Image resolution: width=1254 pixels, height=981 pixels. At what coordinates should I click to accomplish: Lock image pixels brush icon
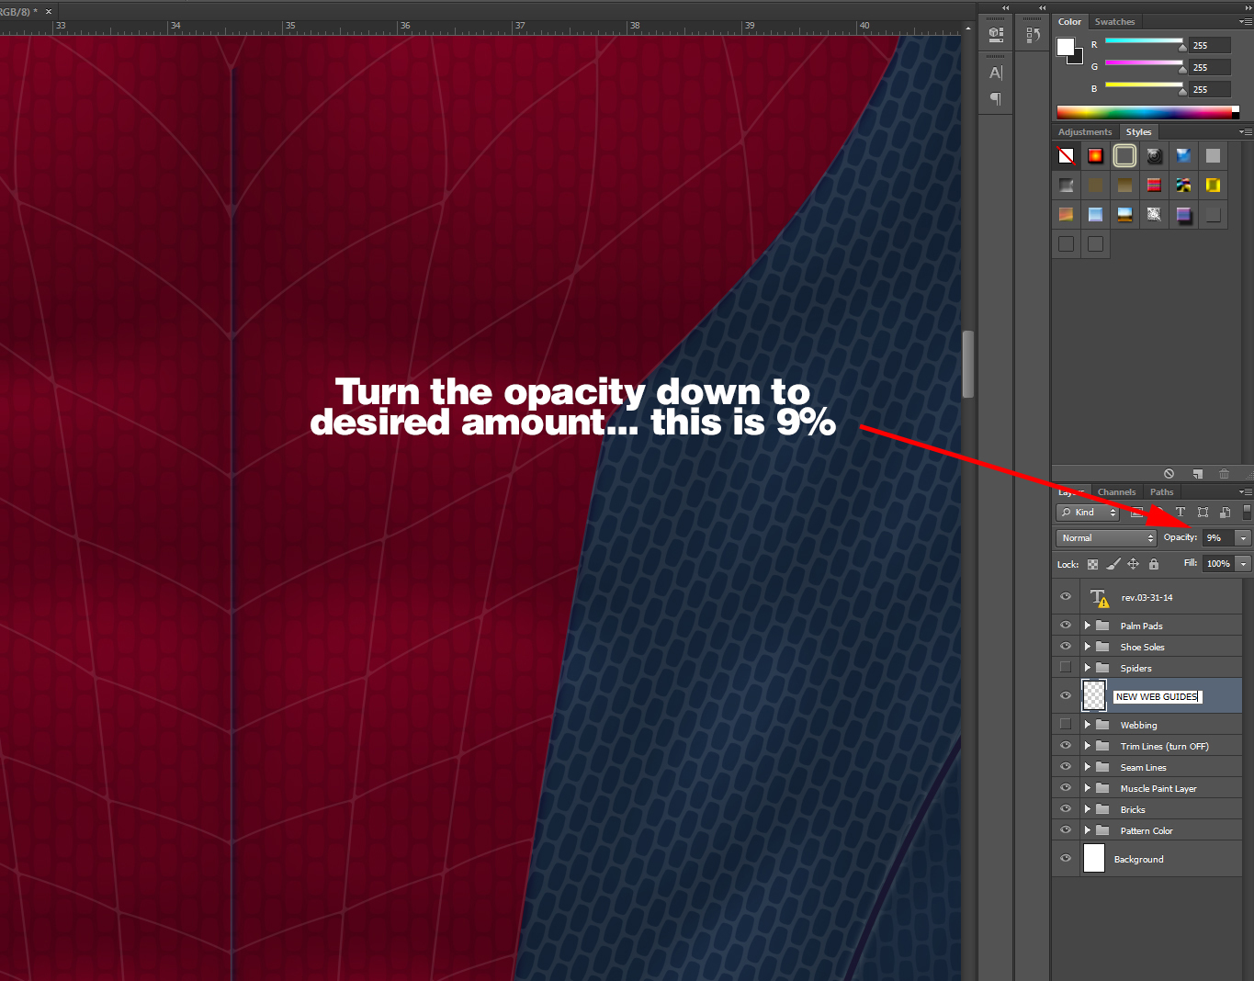coord(1113,564)
